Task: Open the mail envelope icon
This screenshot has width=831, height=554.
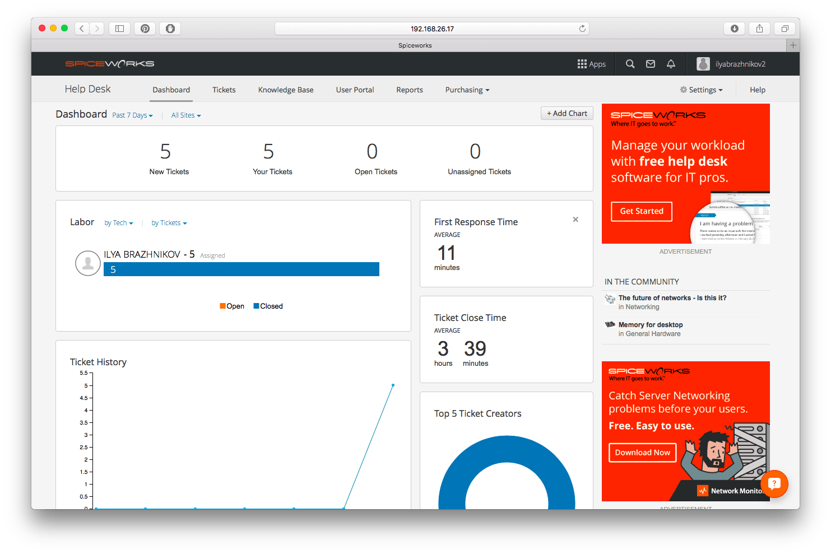Action: pos(650,64)
